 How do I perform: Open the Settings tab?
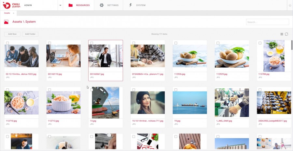click(x=108, y=5)
